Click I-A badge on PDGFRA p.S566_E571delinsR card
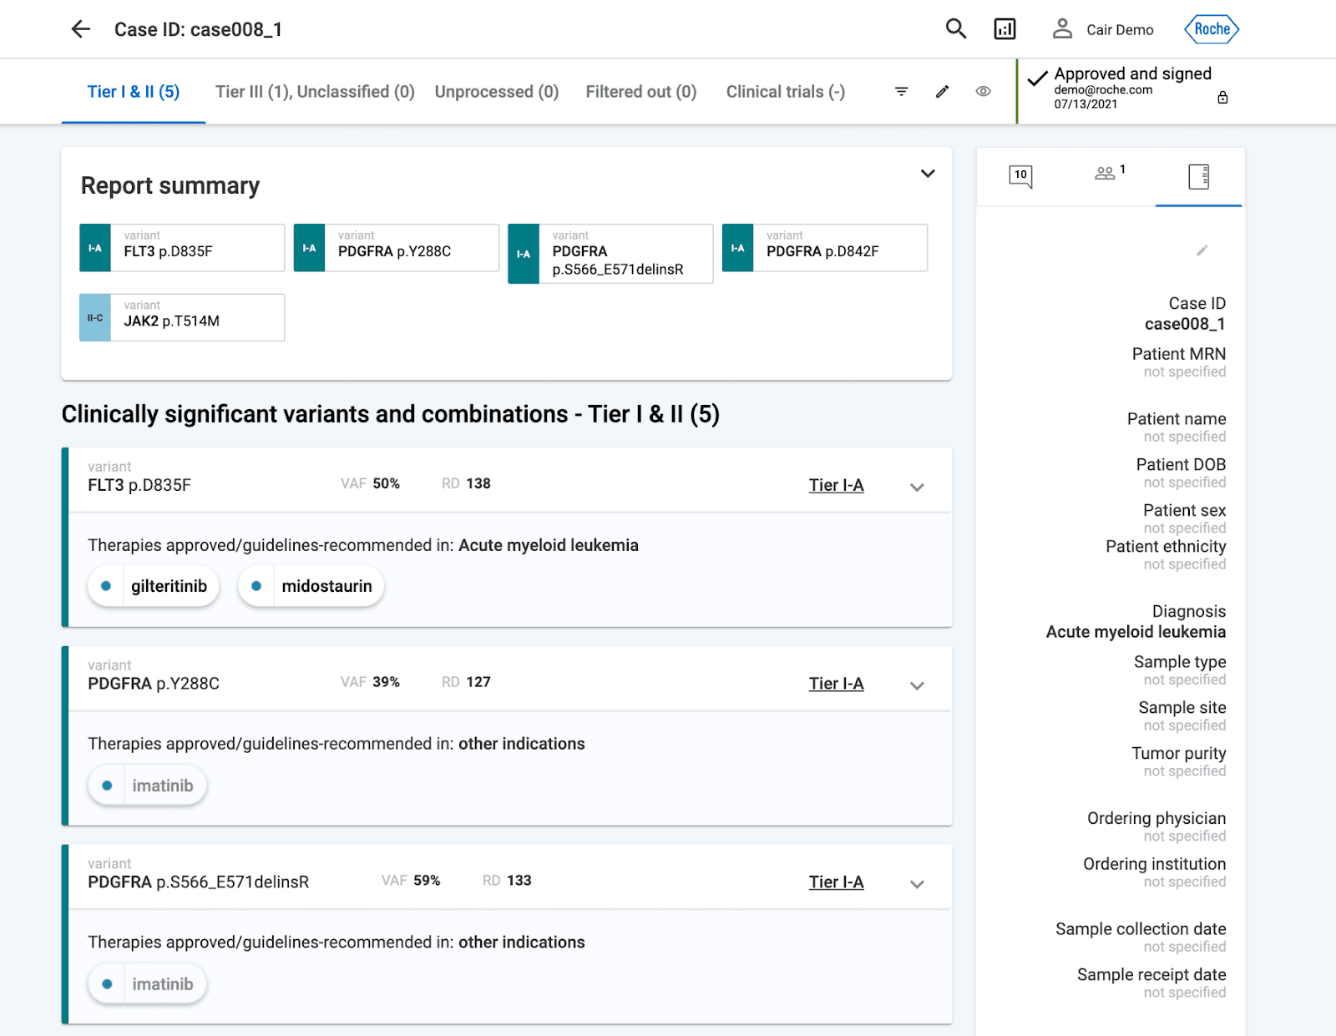The image size is (1336, 1036). pos(524,254)
